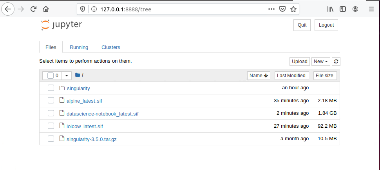Expand the select-all dropdown arrow
This screenshot has width=380, height=170.
[67, 76]
